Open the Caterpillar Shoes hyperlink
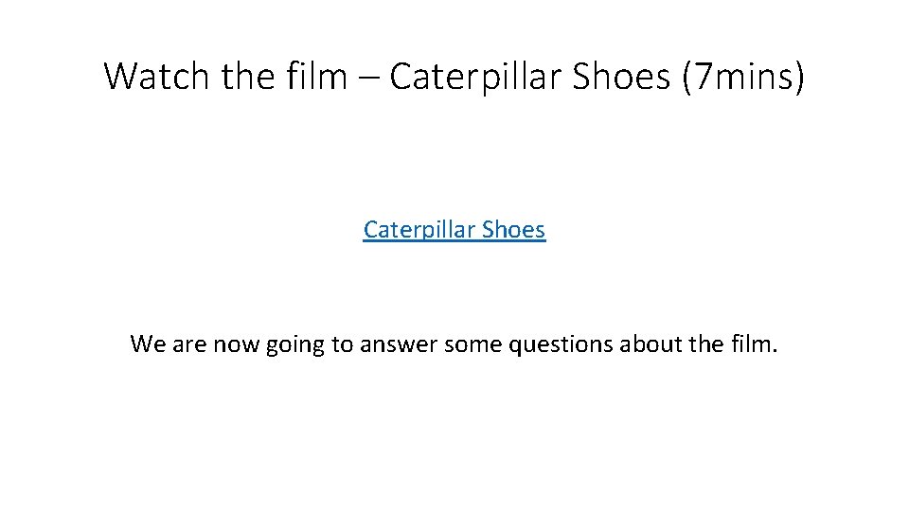The image size is (909, 511). [x=454, y=230]
